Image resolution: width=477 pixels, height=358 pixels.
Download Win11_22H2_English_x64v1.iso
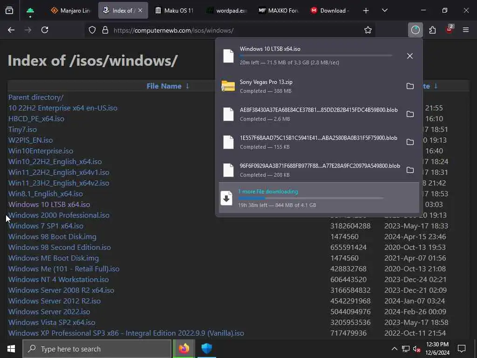point(59,172)
